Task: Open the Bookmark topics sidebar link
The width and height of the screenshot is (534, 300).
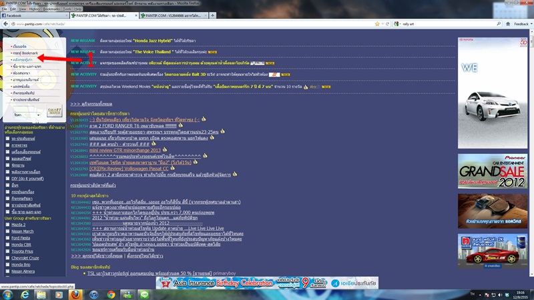Action: pos(25,53)
